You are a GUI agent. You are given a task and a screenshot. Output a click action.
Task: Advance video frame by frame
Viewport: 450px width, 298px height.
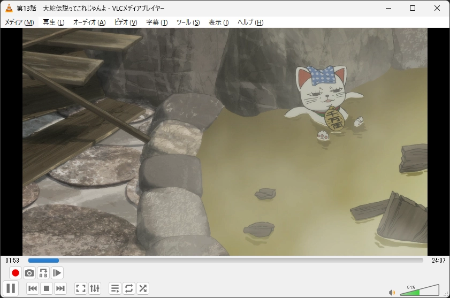tap(57, 273)
